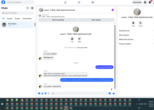Open more actions plus icon
Image resolution: width=154 pixels, height=110 pixels.
pos(39,93)
